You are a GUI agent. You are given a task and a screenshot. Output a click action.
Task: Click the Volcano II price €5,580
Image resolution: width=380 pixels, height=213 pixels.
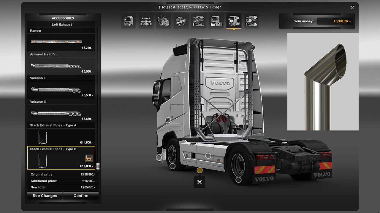click(x=87, y=95)
